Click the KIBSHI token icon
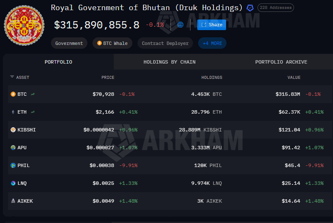 tap(13, 130)
